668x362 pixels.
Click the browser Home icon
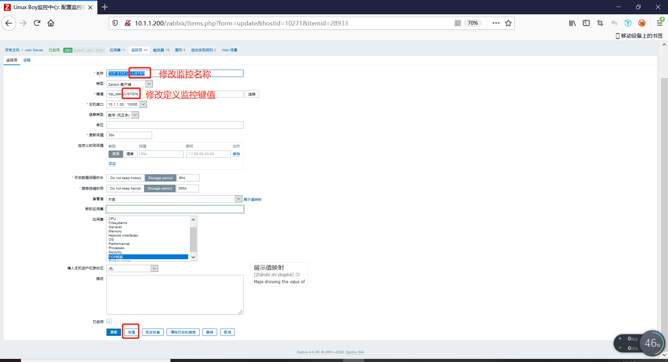tap(51, 23)
